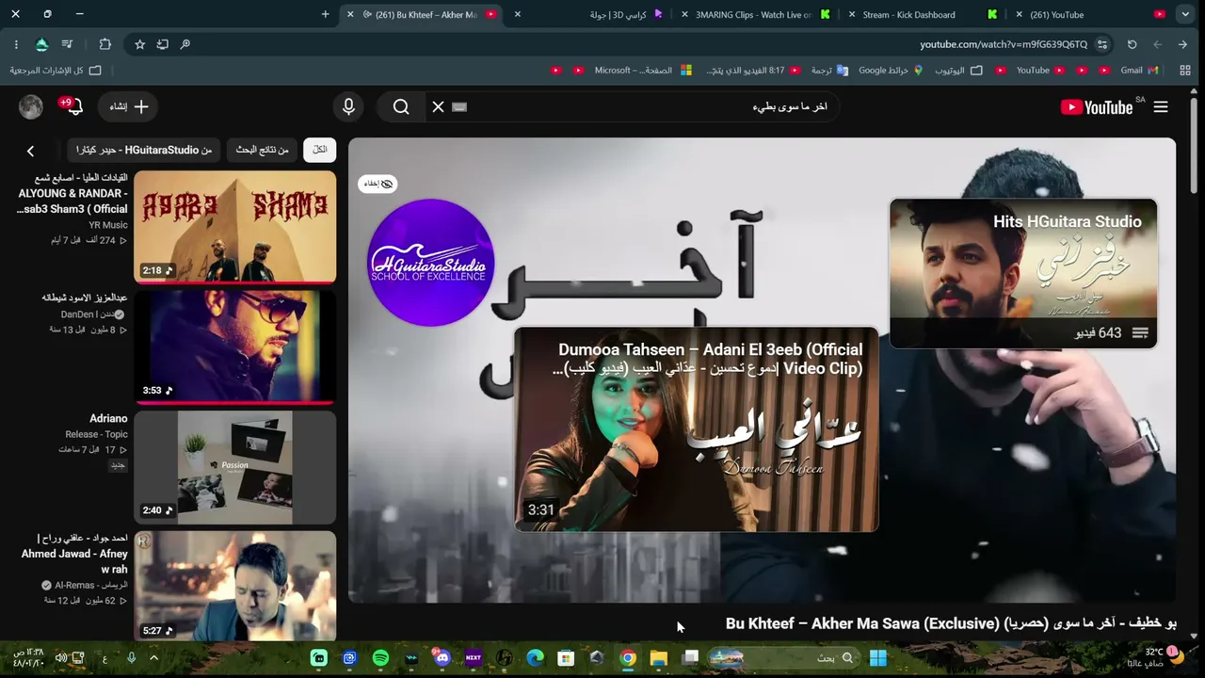
Task: Open File Explorer from the taskbar
Action: [658, 658]
